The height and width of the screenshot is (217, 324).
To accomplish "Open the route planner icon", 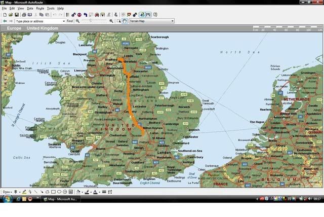I will coord(73,15).
